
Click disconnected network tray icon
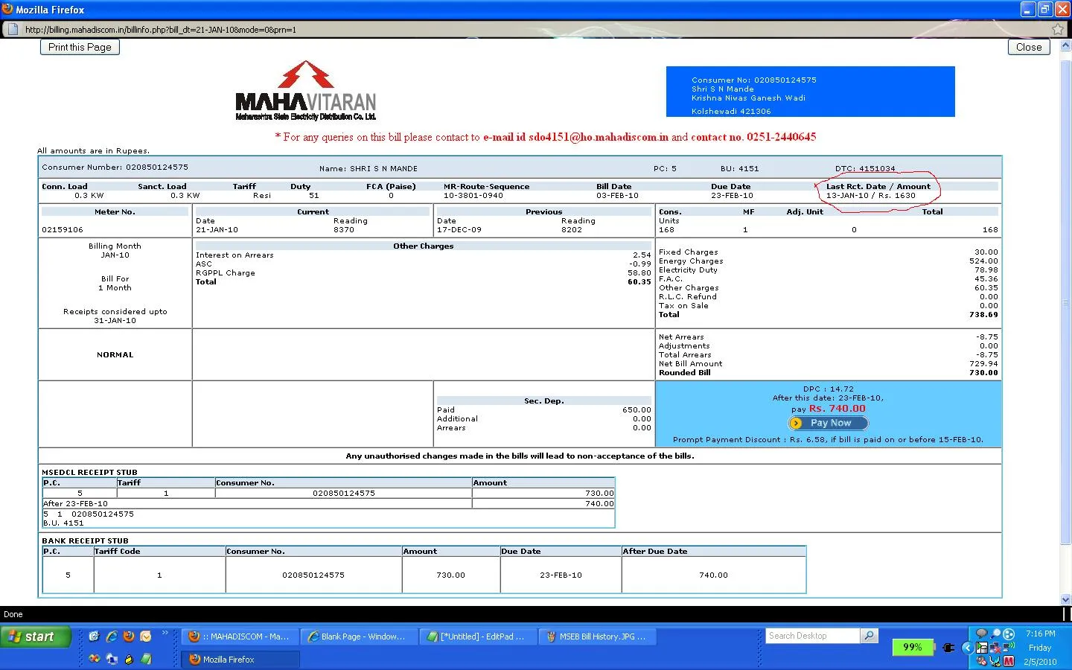coord(995,648)
